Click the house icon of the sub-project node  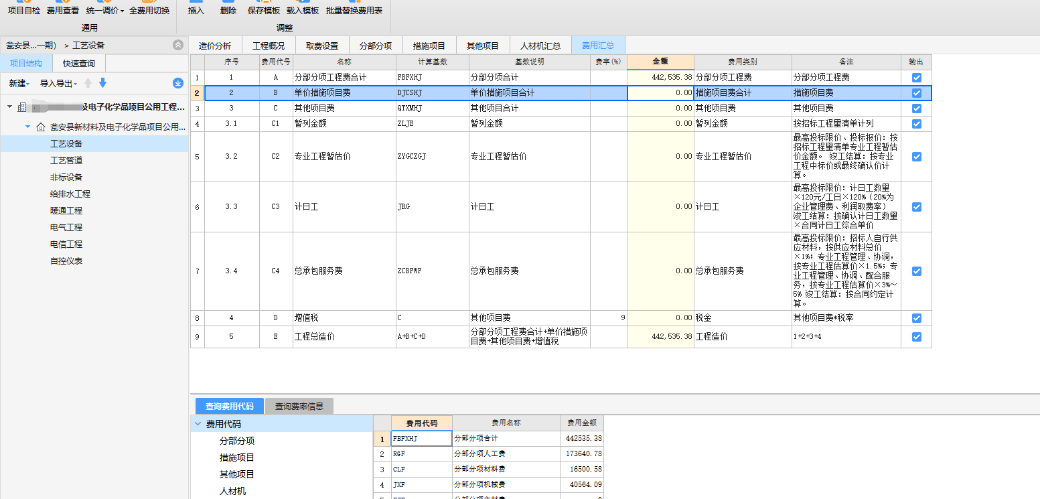[41, 127]
